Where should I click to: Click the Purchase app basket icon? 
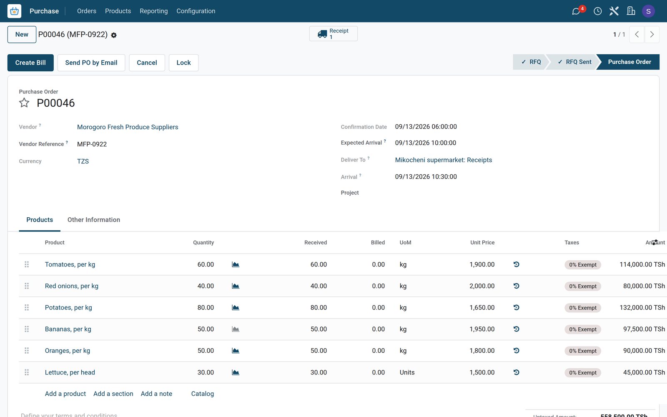click(x=14, y=11)
